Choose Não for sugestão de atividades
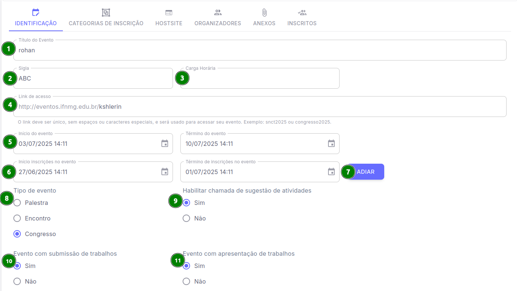 pyautogui.click(x=186, y=218)
